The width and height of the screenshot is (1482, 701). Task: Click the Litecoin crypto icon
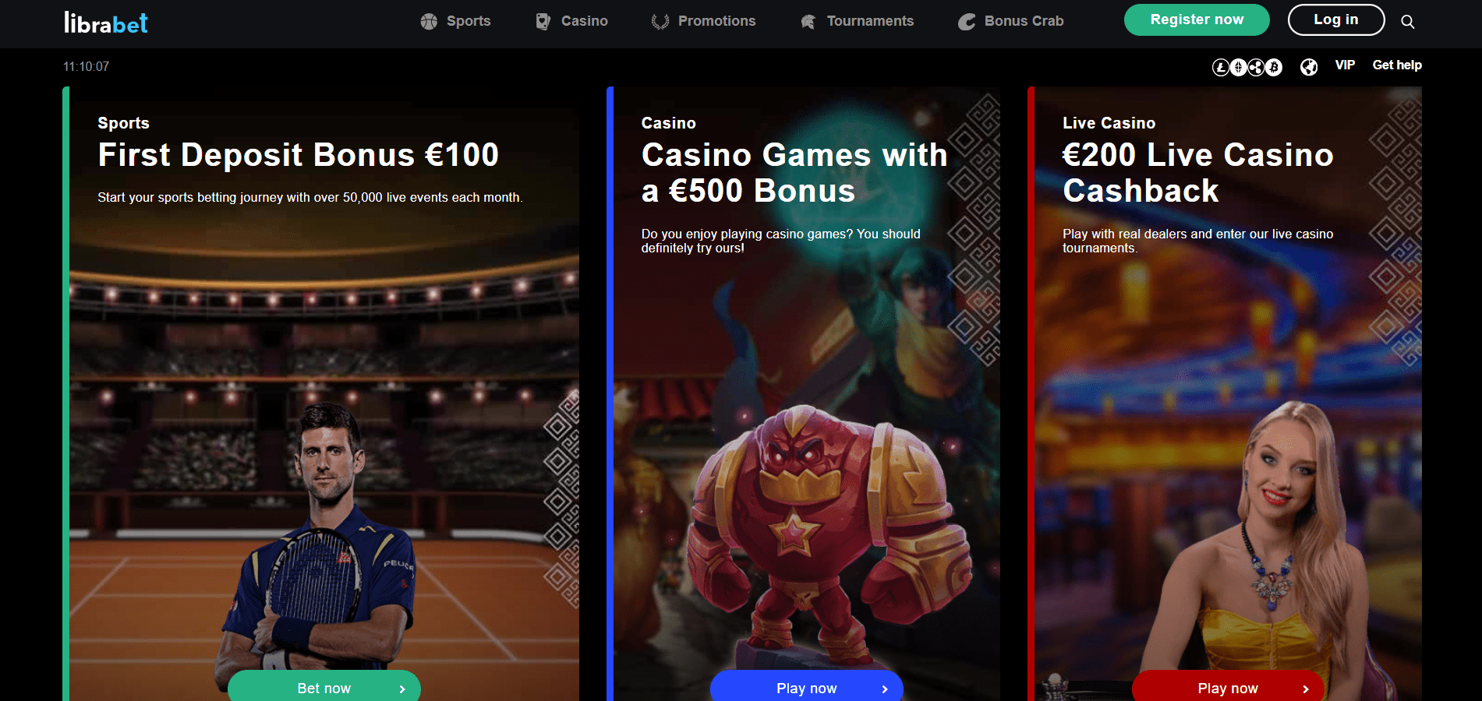(x=1221, y=68)
